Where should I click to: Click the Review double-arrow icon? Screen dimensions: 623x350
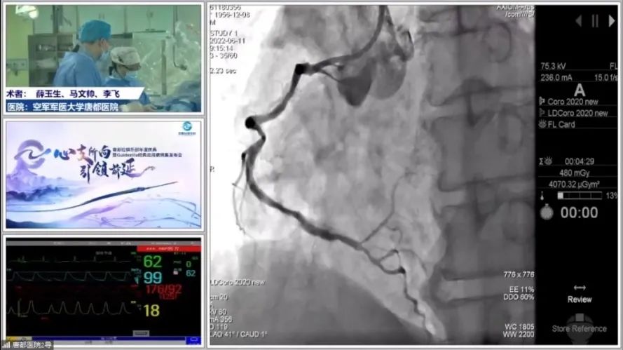[580, 288]
